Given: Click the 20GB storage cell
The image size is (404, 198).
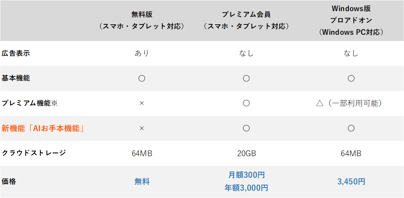Looking at the screenshot, I should point(246,153).
